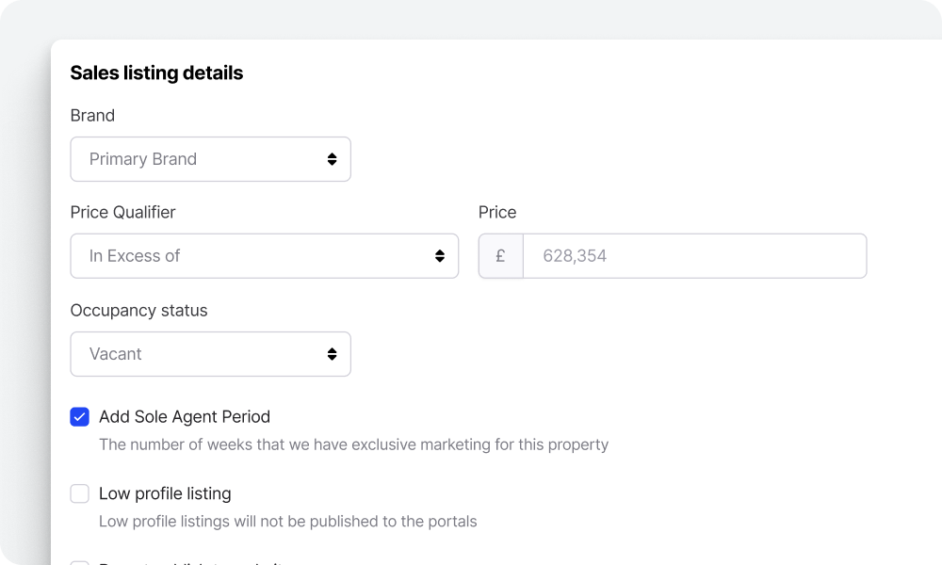Viewport: 942px width, 565px height.
Task: Click the sole agent weeks description text
Action: click(354, 444)
